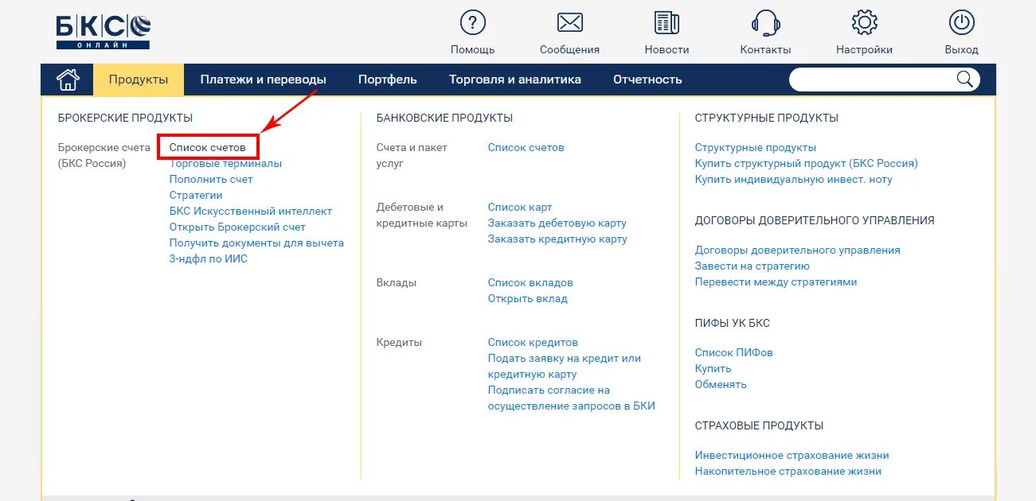The image size is (1036, 501).
Task: Open brokerage Список счетов link
Action: coord(208,147)
